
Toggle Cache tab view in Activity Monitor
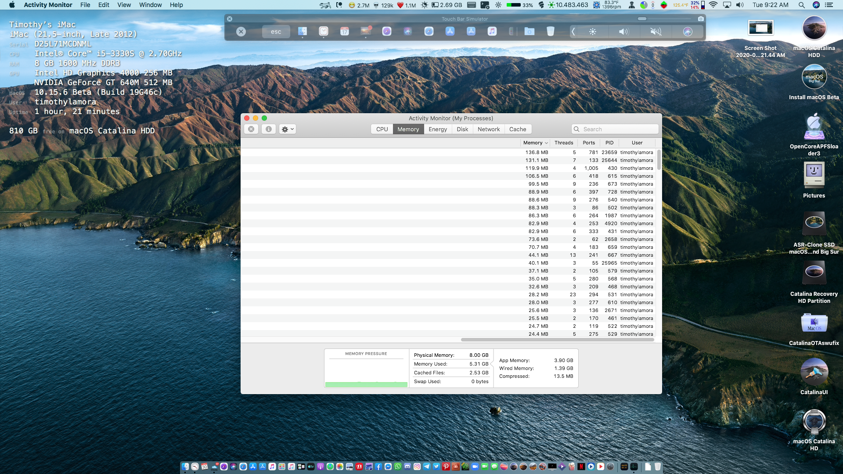click(517, 129)
